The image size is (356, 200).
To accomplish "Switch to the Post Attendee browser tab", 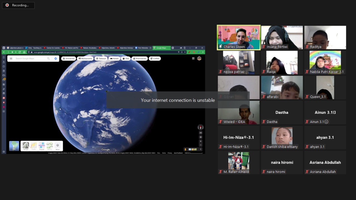I will (143, 48).
